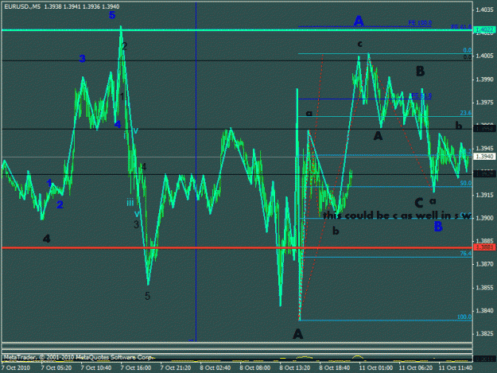The height and width of the screenshot is (373, 497).
Task: Click the 1.3900 price axis value
Action: (484, 218)
